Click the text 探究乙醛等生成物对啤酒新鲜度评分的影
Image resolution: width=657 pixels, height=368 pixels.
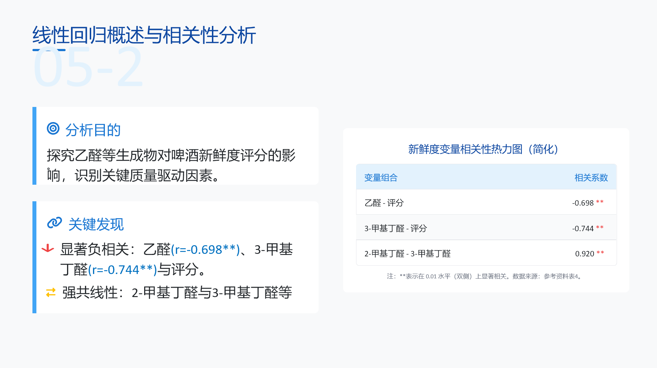coord(171,156)
